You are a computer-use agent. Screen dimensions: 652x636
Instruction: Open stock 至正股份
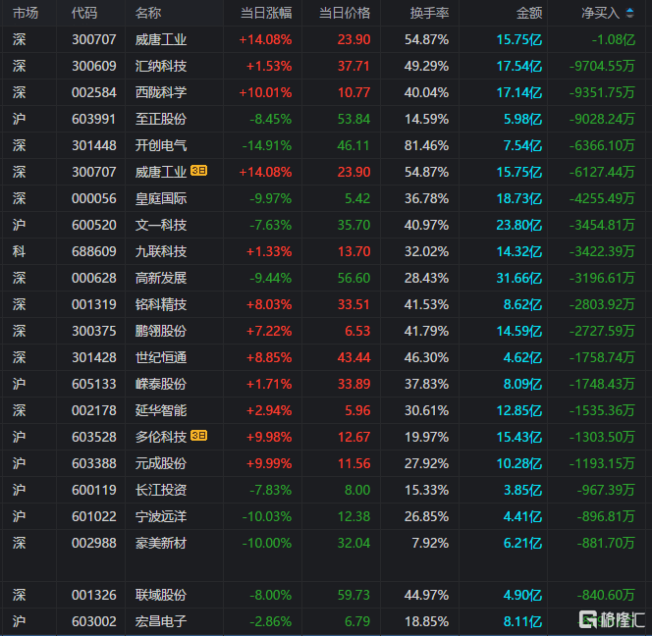click(x=161, y=120)
